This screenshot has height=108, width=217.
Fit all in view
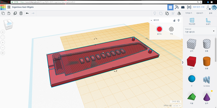[x=3, y=37]
